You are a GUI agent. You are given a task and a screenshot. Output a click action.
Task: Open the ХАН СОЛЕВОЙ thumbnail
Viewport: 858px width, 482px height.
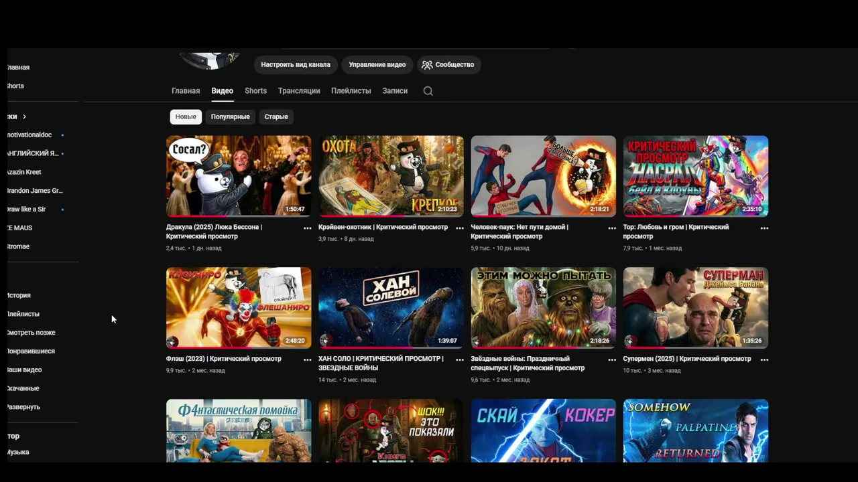[x=391, y=308]
